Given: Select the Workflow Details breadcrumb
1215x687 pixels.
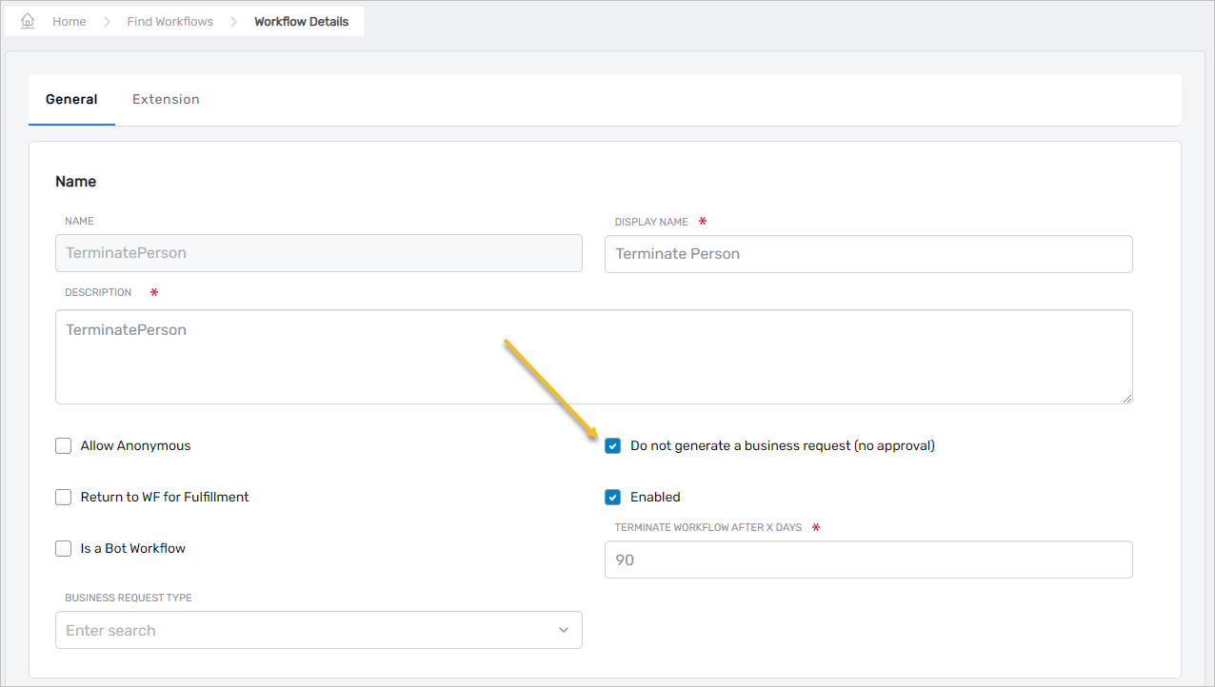Looking at the screenshot, I should (301, 21).
